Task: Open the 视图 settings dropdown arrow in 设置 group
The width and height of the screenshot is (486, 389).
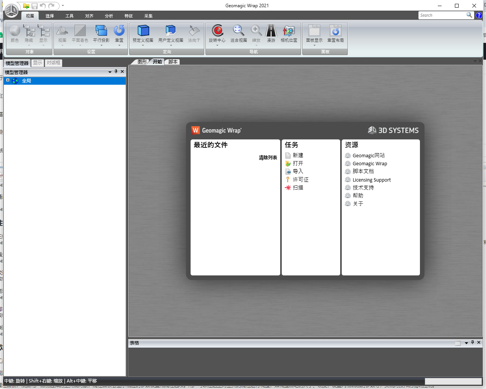Action: [x=62, y=45]
